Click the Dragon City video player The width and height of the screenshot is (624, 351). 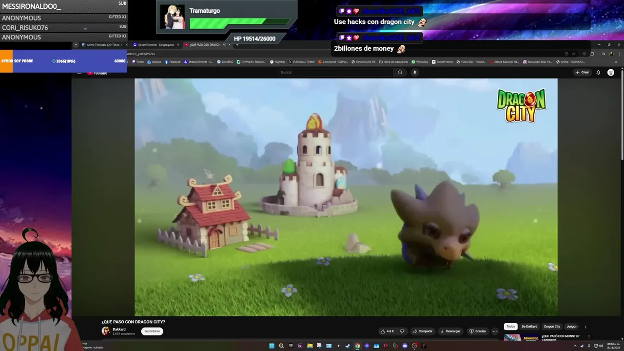[x=346, y=197]
